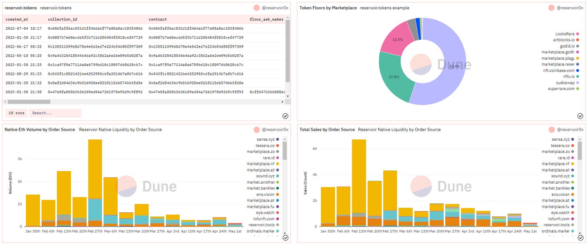The height and width of the screenshot is (245, 588).
Task: Sort table by contract column header
Action: 158,19
